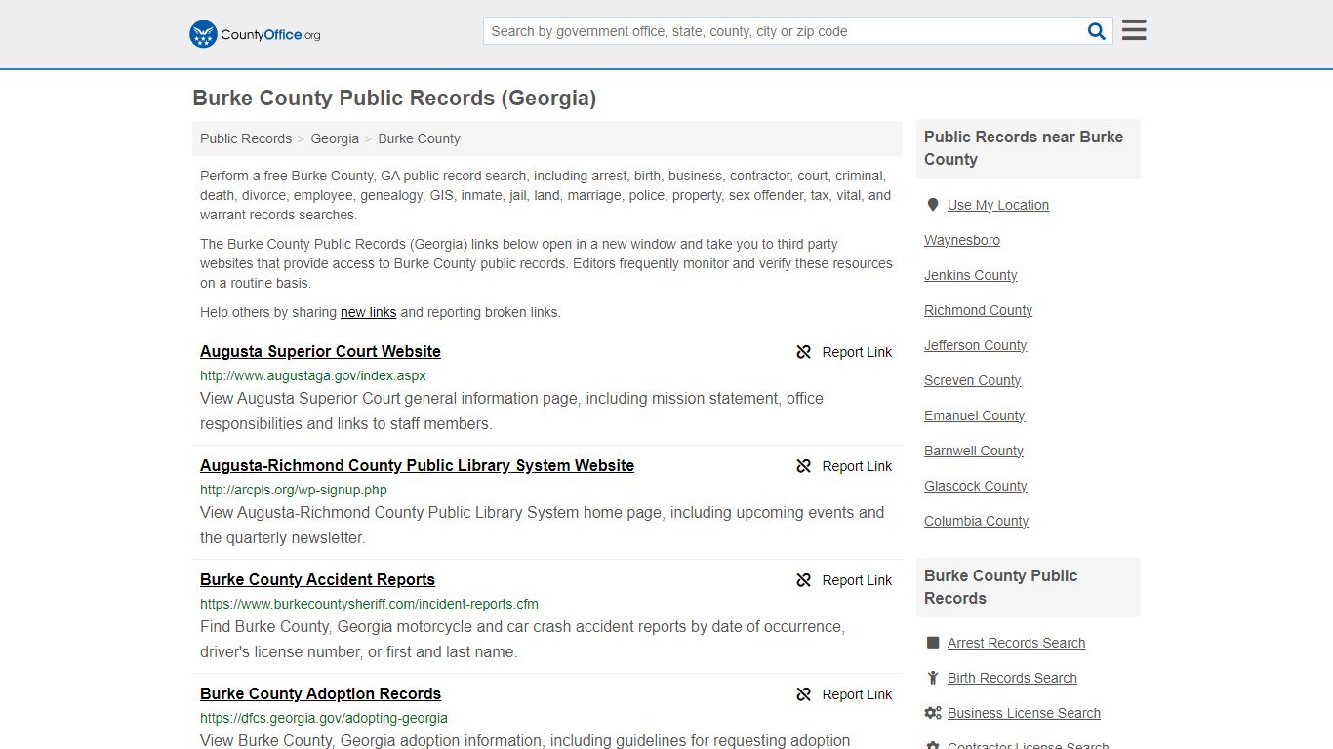This screenshot has width=1333, height=749.
Task: Go to Public Records breadcrumb
Action: pyautogui.click(x=246, y=138)
